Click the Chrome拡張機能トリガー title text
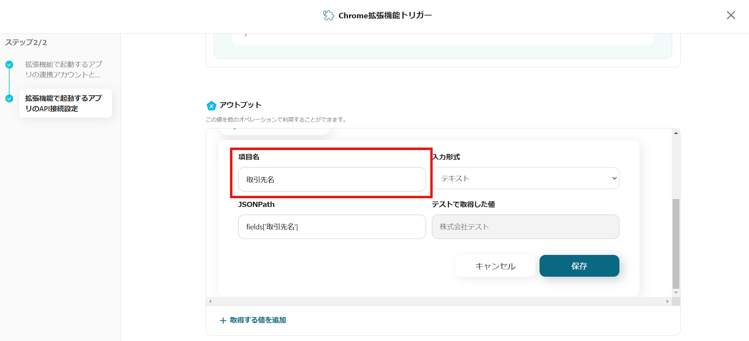 coord(385,15)
